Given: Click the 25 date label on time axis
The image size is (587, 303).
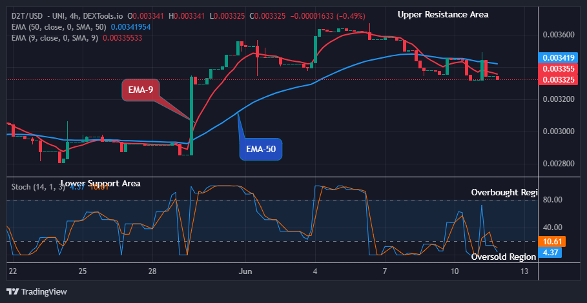Looking at the screenshot, I should [83, 271].
